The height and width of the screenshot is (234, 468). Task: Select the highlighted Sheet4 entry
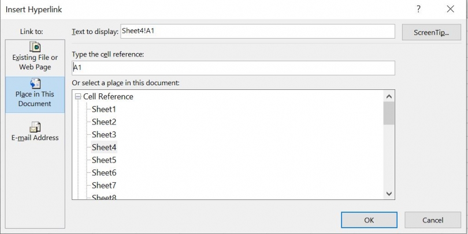104,148
